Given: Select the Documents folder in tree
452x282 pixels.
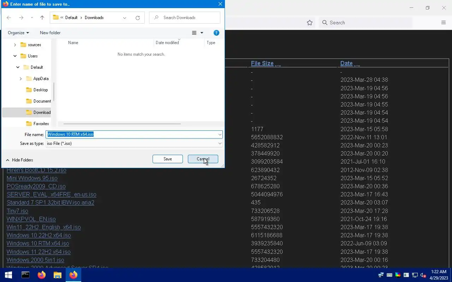Looking at the screenshot, I should pyautogui.click(x=38, y=101).
